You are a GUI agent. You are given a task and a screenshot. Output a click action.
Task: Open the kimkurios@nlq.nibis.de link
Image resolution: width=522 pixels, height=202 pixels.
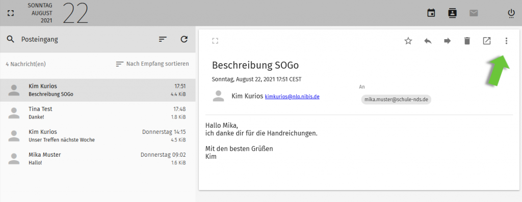(292, 97)
